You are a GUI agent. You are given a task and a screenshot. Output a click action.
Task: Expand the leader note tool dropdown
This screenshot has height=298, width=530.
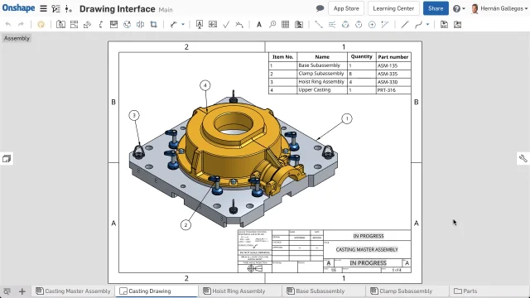pyautogui.click(x=183, y=24)
